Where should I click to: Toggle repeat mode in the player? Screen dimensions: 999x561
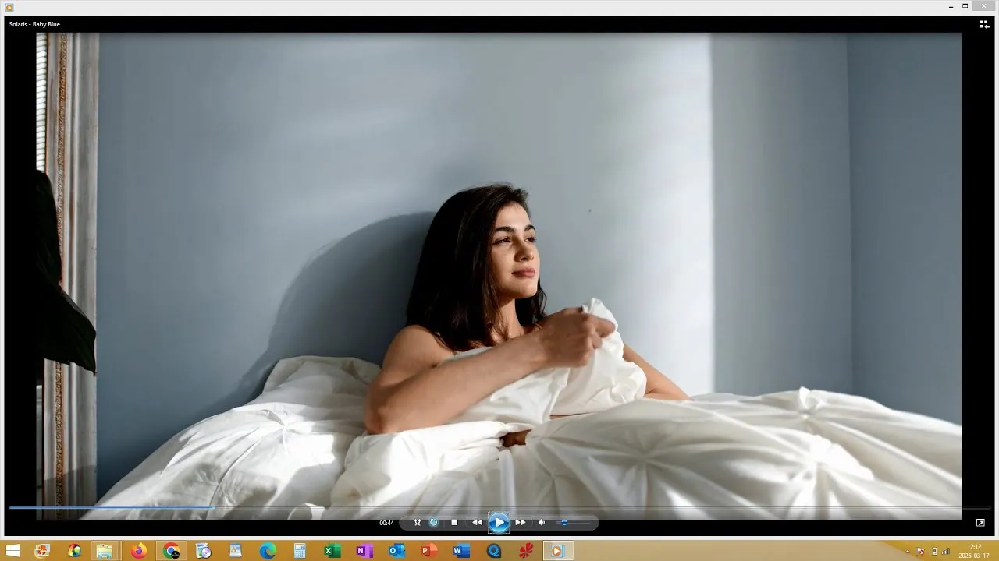[434, 523]
